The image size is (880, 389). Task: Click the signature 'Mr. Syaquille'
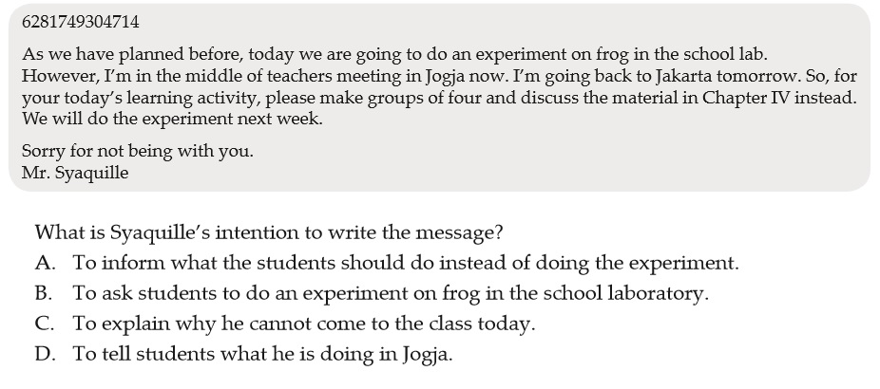pos(75,173)
